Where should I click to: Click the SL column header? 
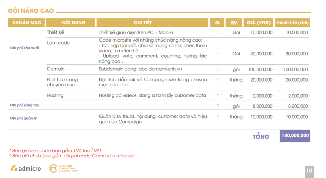coord(217,23)
